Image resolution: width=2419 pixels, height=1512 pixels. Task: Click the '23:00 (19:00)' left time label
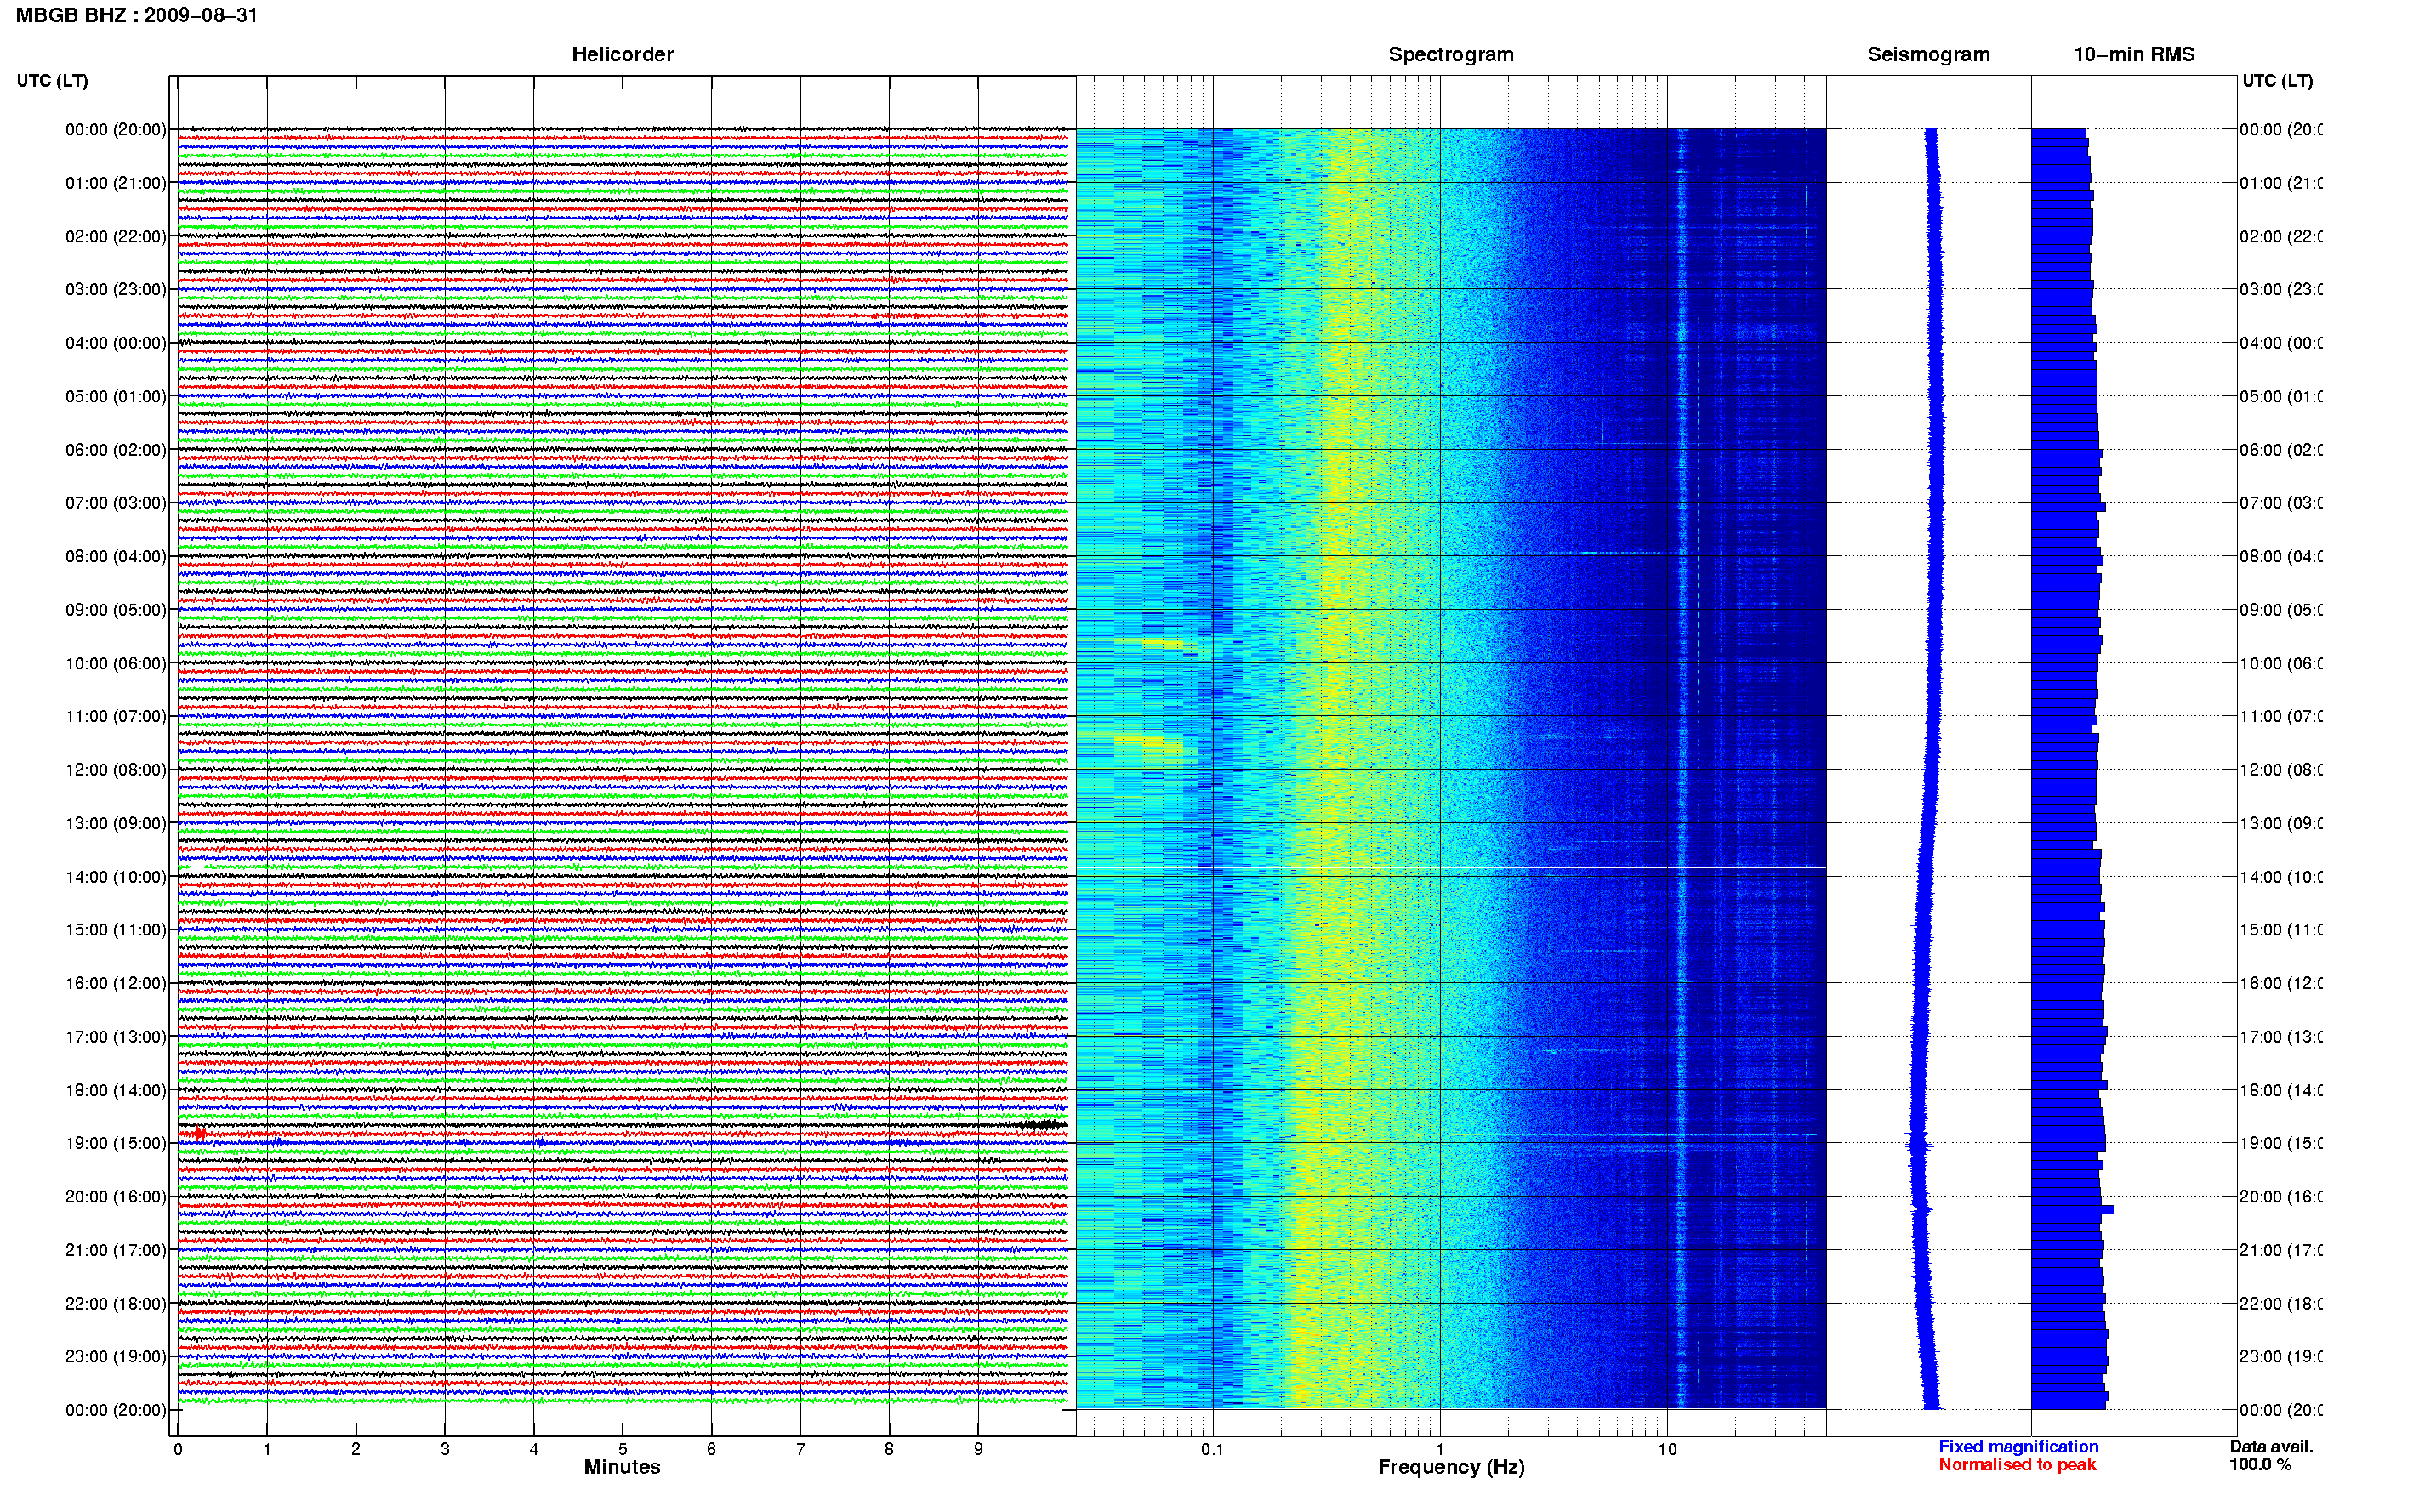(116, 1356)
